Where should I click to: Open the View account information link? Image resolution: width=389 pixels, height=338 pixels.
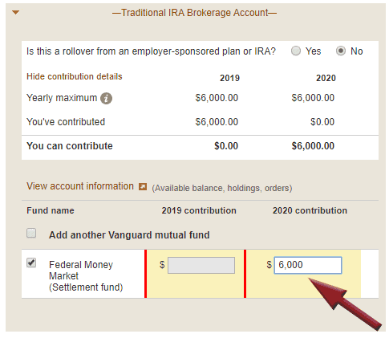[80, 186]
